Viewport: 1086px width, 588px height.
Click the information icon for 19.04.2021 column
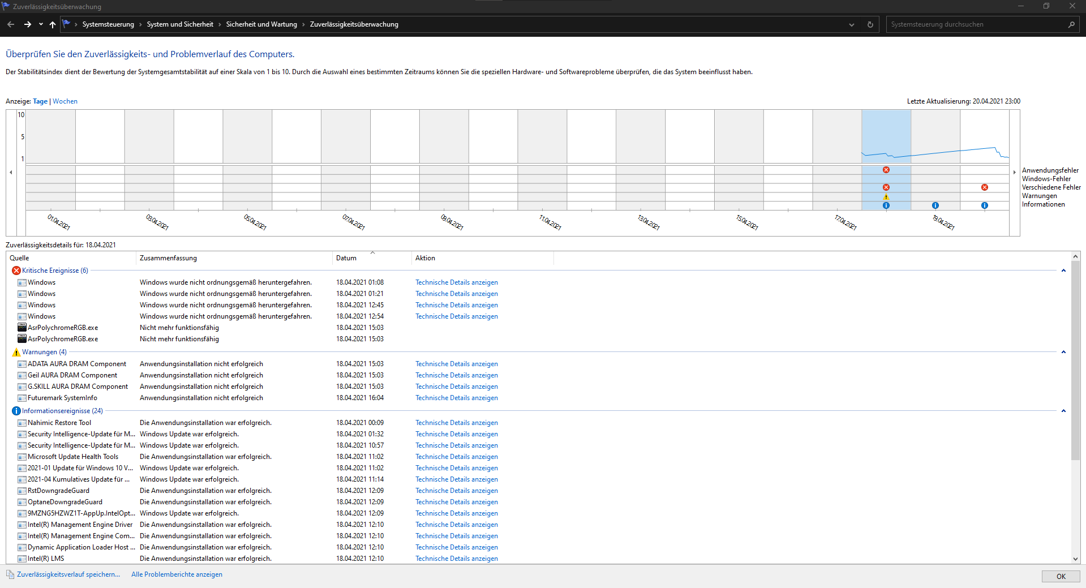[x=935, y=205]
